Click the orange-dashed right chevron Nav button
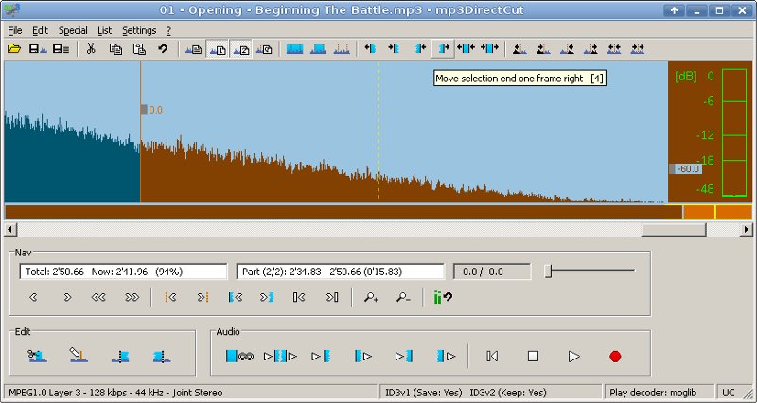 (x=202, y=297)
